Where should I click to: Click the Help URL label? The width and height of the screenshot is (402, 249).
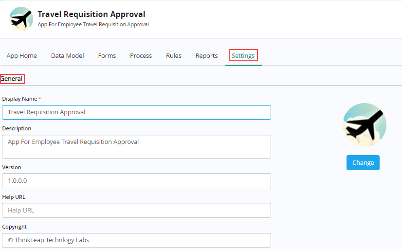pos(14,197)
